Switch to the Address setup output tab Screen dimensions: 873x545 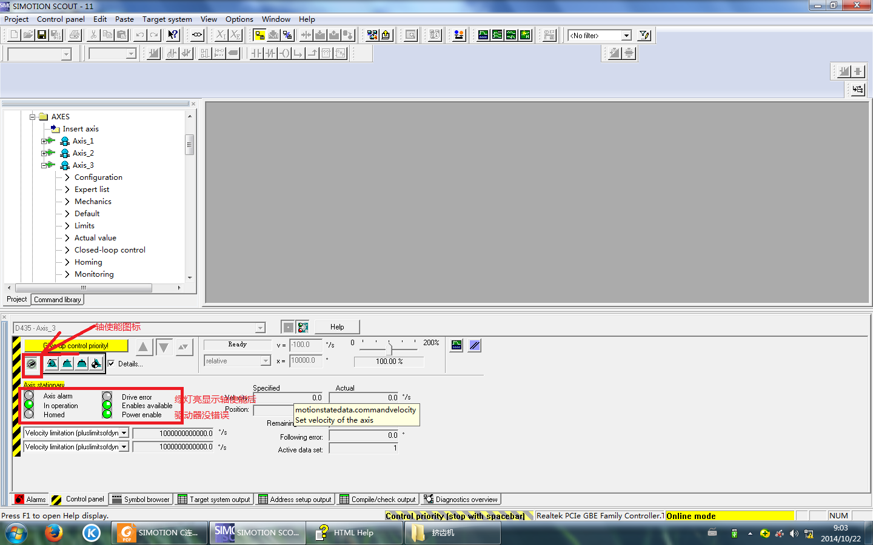pyautogui.click(x=295, y=500)
